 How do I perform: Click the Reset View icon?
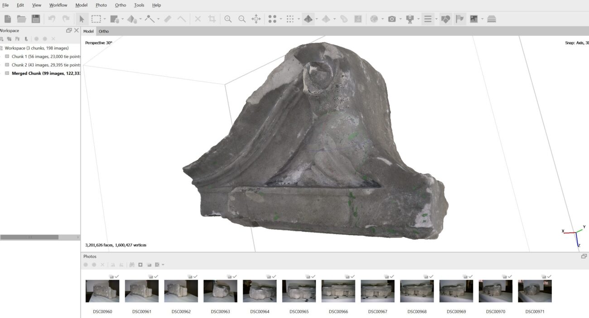tap(256, 19)
